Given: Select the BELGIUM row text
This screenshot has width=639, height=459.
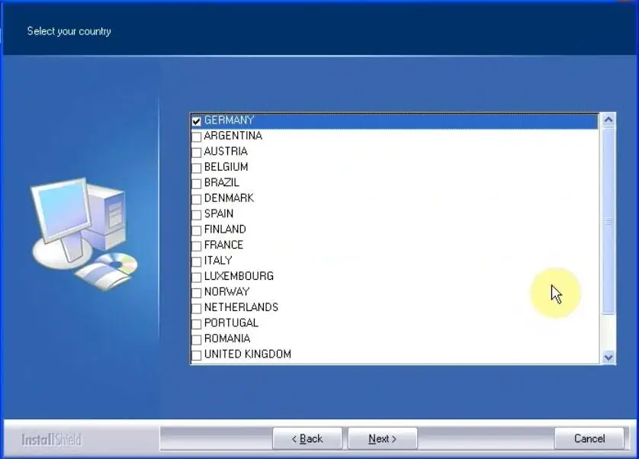Looking at the screenshot, I should tap(226, 167).
